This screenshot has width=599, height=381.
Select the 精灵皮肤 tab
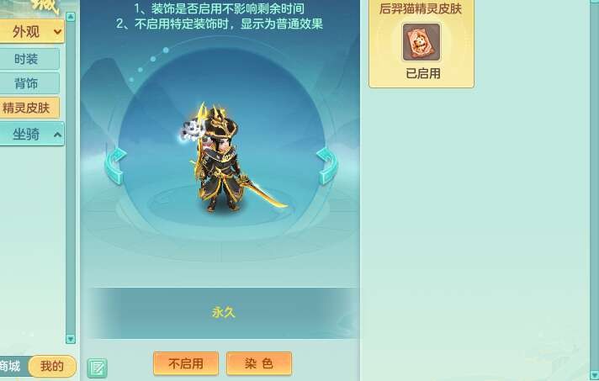(x=29, y=108)
